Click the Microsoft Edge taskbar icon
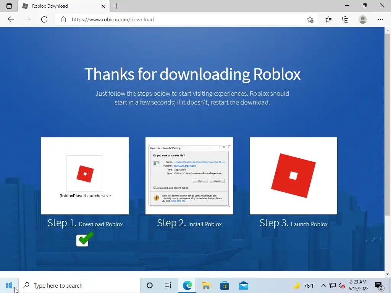Viewport: 391px width, 293px height. click(x=187, y=285)
